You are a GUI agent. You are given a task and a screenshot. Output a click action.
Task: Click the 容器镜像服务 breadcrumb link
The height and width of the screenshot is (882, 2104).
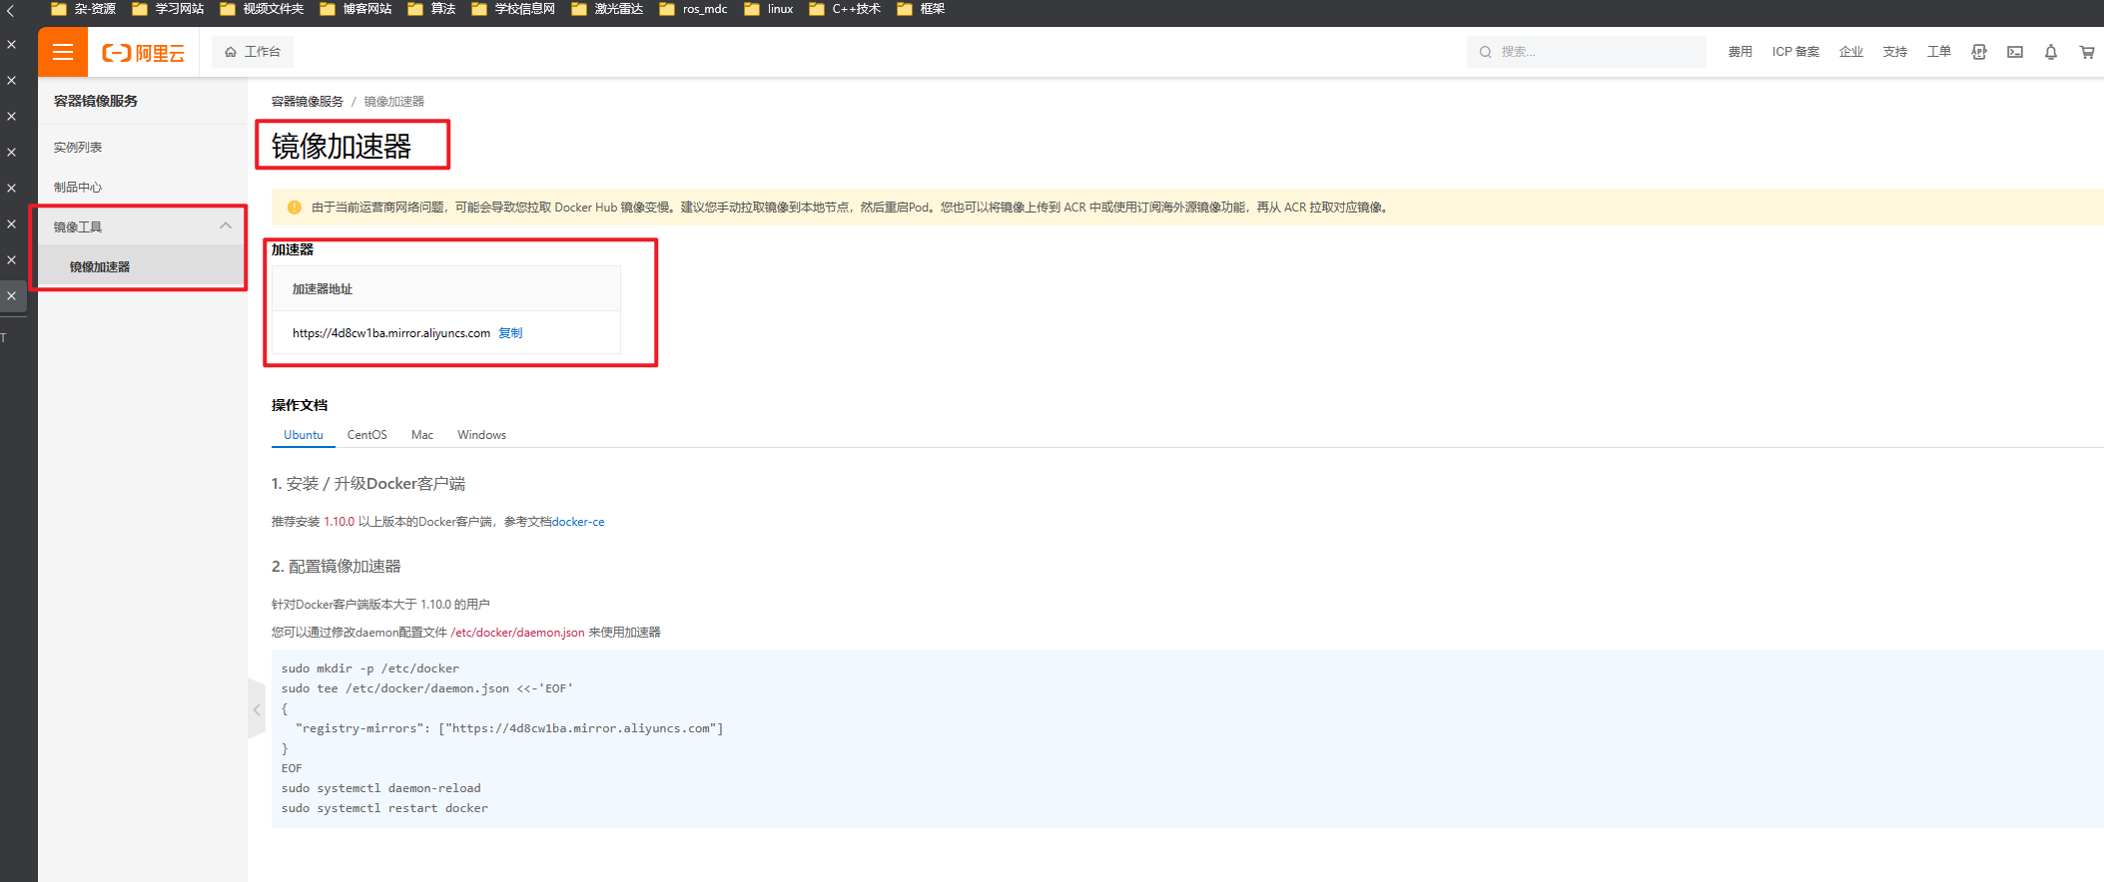[308, 102]
